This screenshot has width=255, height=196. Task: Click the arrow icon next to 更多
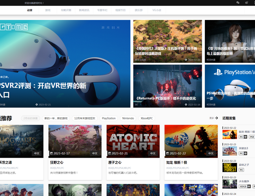point(217,118)
